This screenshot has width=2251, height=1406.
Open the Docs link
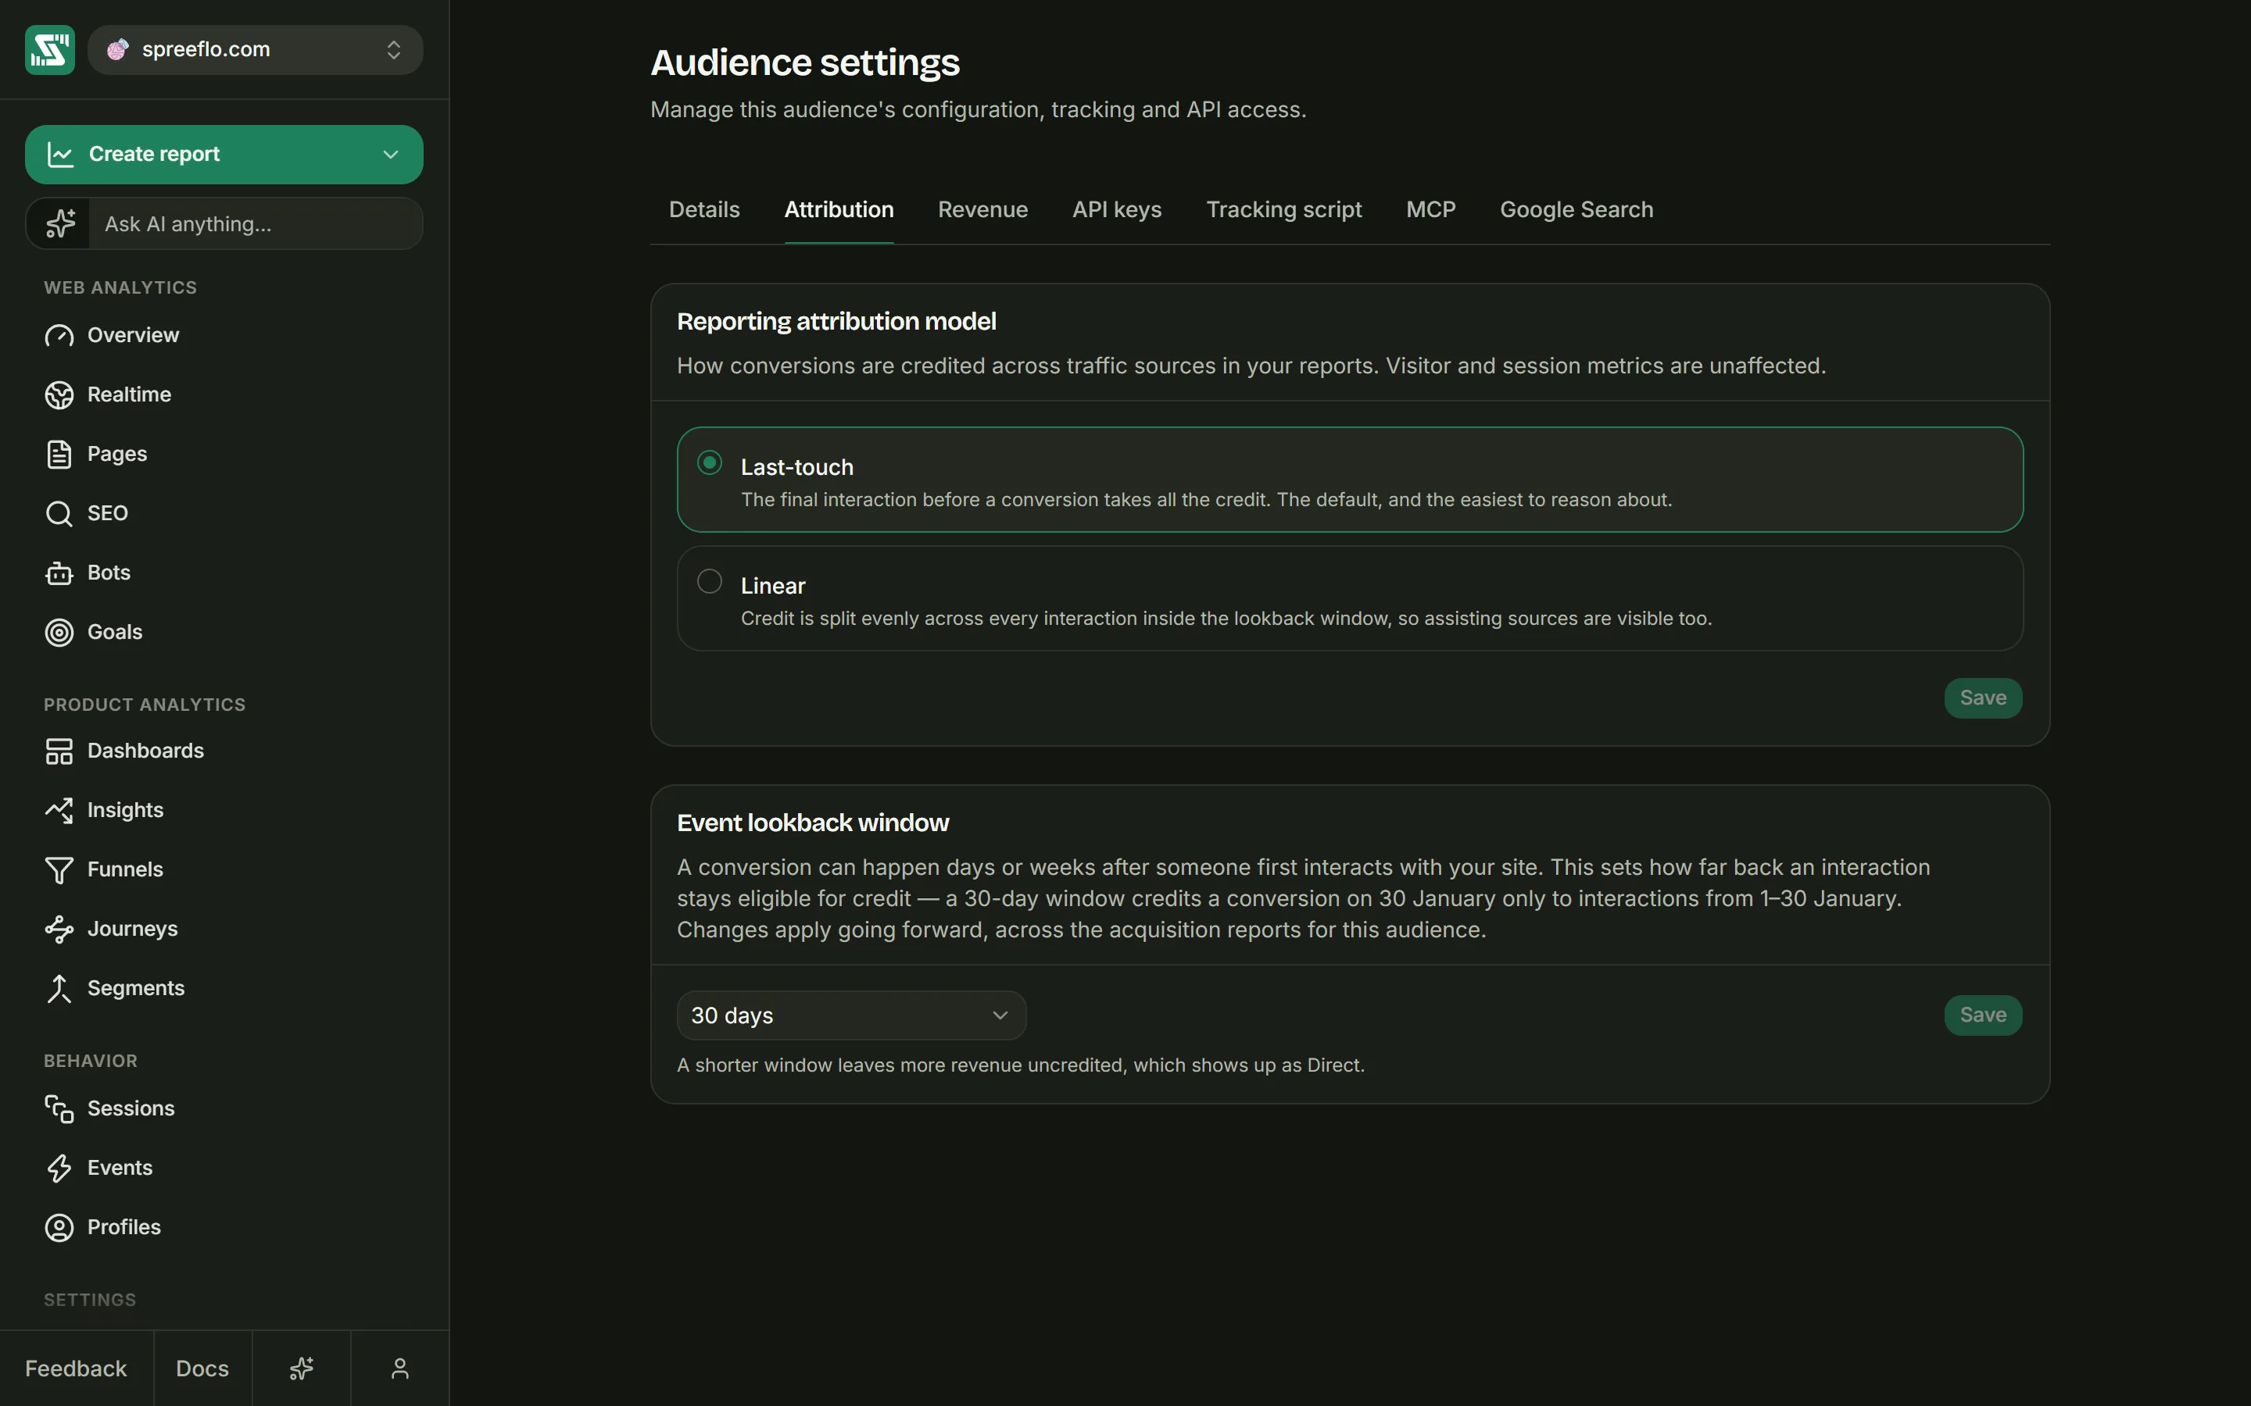202,1369
